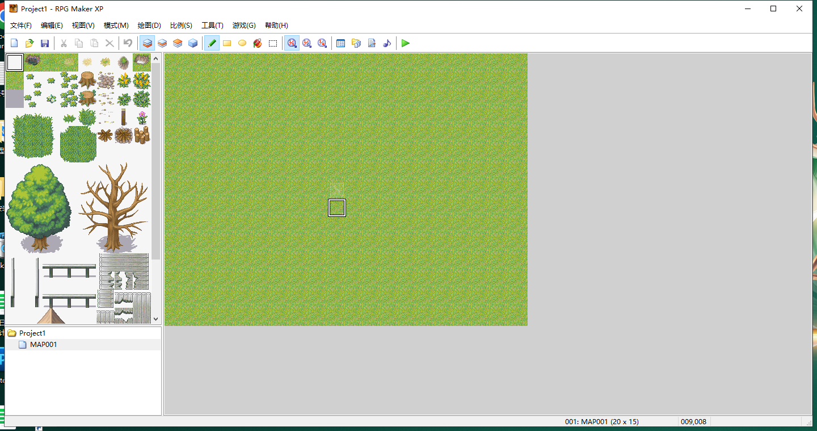The height and width of the screenshot is (431, 817).
Task: Switch editing to Layer 2
Action: point(162,43)
